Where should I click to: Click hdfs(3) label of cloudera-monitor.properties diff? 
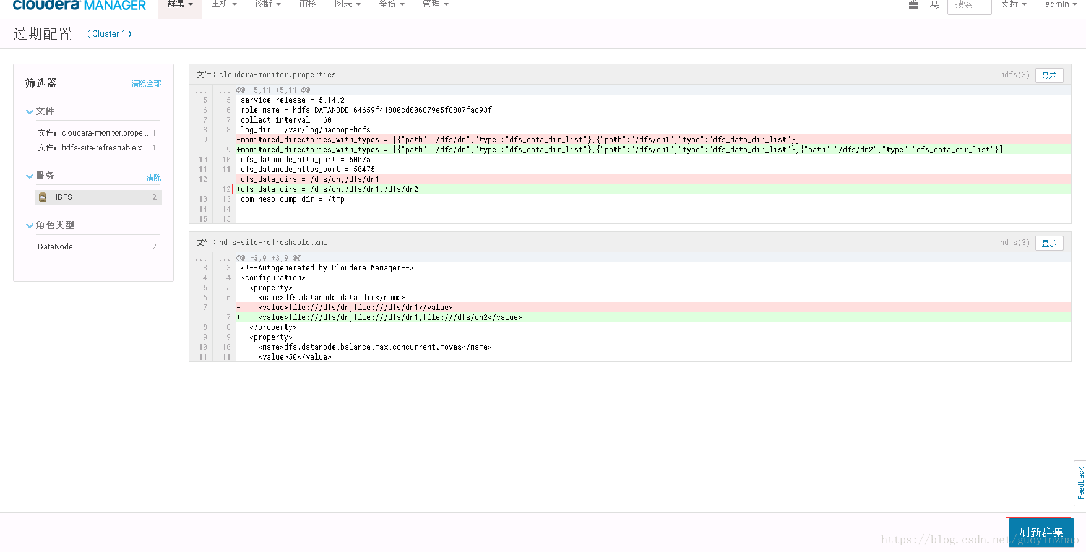click(x=1015, y=75)
